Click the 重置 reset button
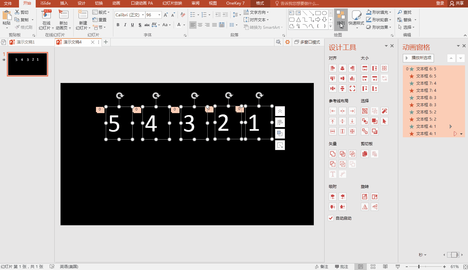Screen dimensions: 468x270 coord(100,20)
